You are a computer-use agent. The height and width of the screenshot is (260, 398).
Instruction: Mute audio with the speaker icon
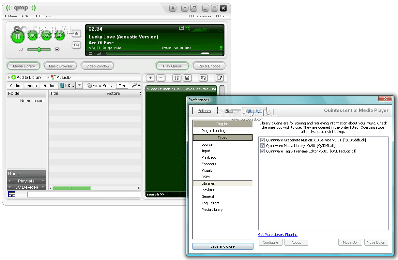[x=57, y=50]
